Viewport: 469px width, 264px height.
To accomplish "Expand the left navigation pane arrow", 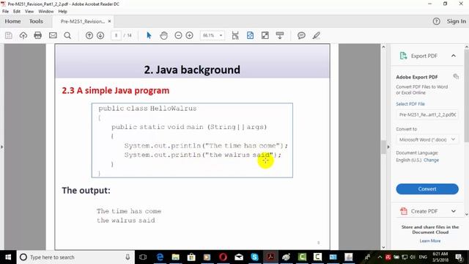I will (1, 147).
